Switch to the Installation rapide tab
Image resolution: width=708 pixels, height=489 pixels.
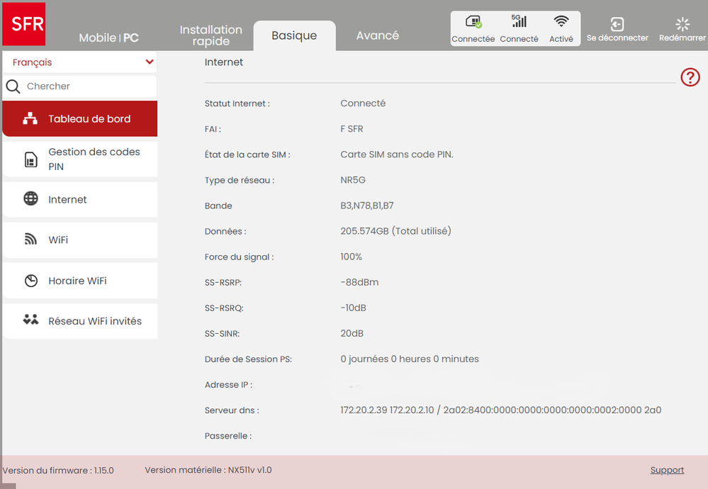pos(210,35)
